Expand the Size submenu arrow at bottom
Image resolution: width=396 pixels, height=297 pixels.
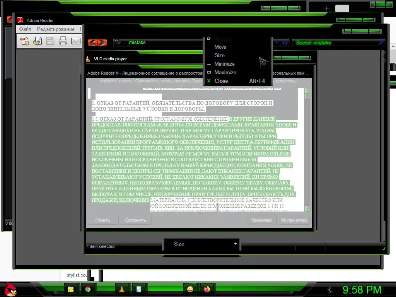(236, 244)
